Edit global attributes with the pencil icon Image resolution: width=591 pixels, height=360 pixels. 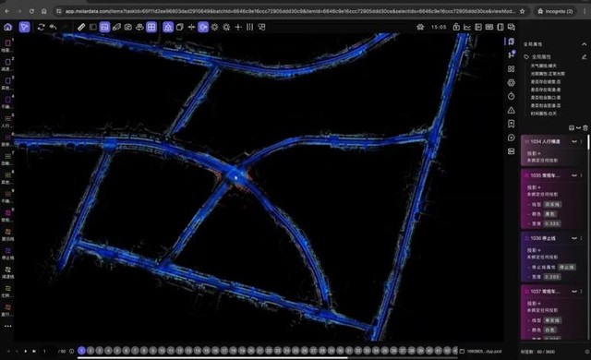pyautogui.click(x=584, y=57)
